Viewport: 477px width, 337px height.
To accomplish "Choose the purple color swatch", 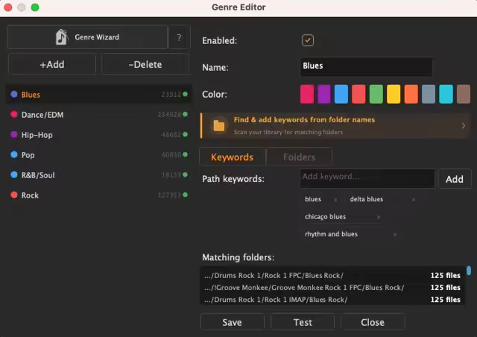I will click(324, 94).
